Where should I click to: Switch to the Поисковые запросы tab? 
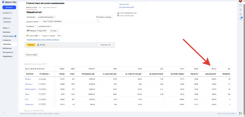click(x=50, y=7)
